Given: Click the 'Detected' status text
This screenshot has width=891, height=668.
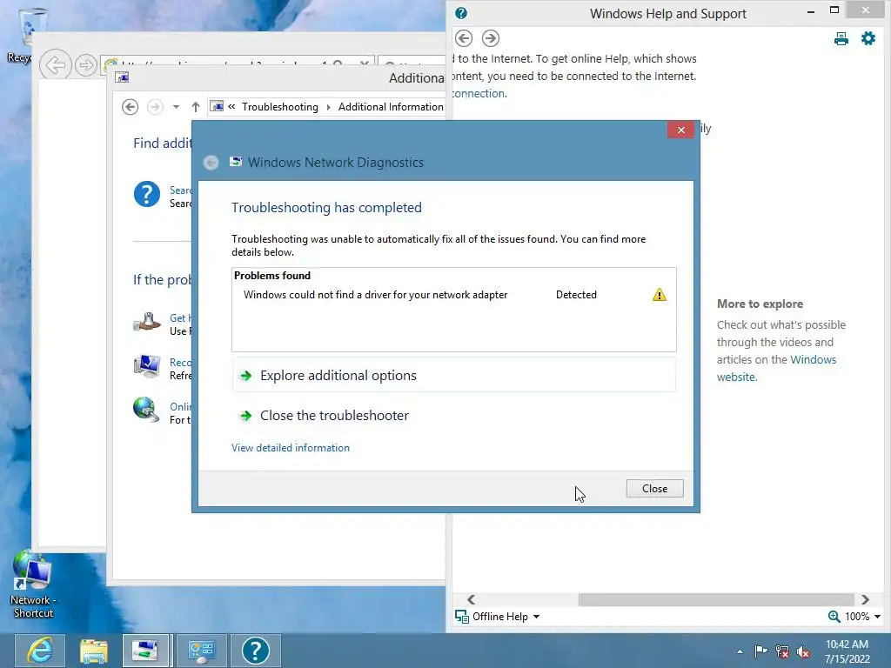Looking at the screenshot, I should 576,295.
